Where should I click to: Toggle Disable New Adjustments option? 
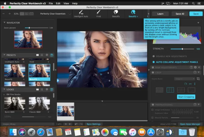(154, 56)
